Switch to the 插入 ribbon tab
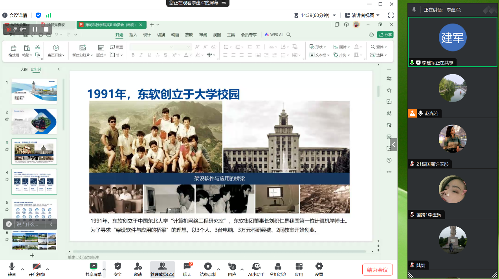The height and width of the screenshot is (279, 499). [133, 35]
